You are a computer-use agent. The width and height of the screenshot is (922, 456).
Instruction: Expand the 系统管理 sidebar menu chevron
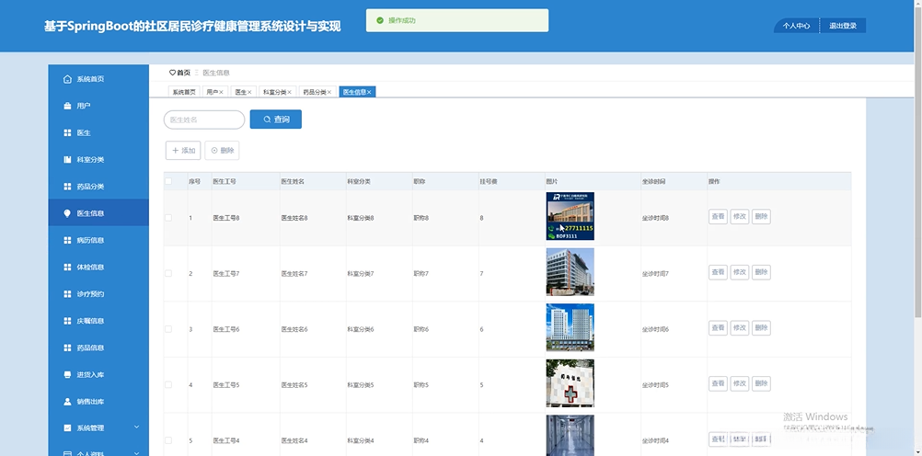(x=136, y=427)
